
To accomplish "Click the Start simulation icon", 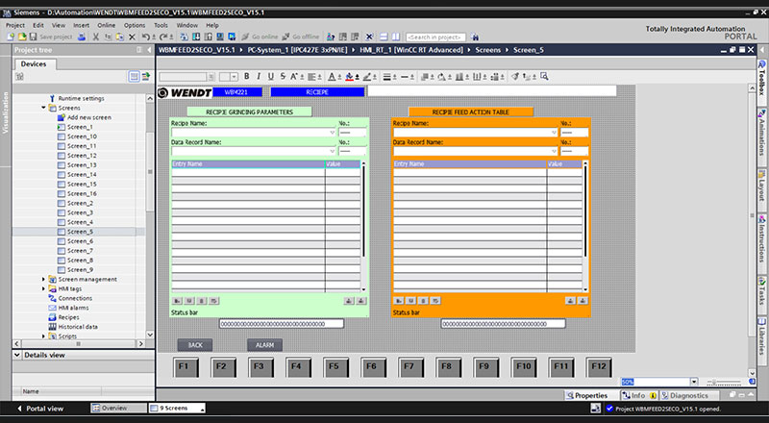I will point(232,37).
